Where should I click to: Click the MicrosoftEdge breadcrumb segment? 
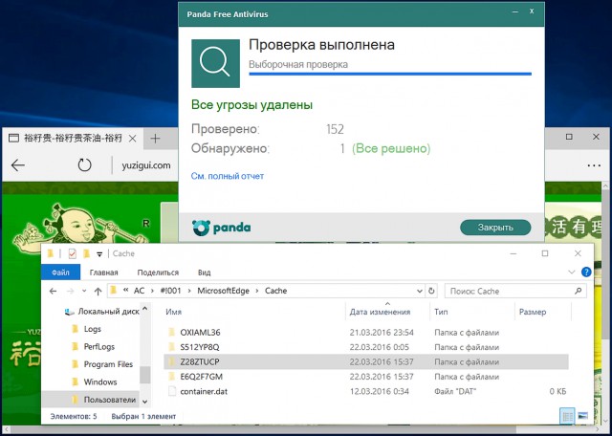click(x=223, y=291)
